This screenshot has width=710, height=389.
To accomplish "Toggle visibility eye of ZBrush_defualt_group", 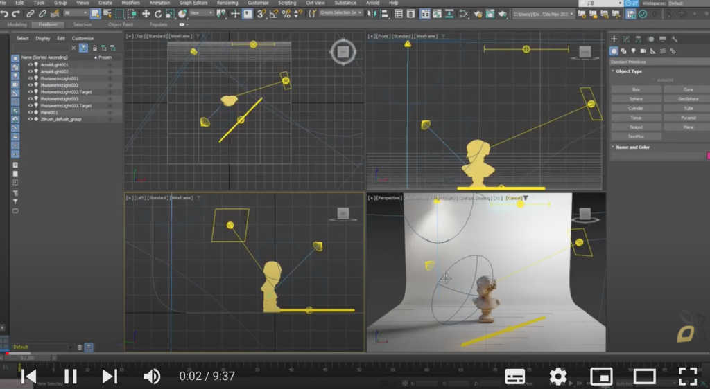I will [x=31, y=119].
